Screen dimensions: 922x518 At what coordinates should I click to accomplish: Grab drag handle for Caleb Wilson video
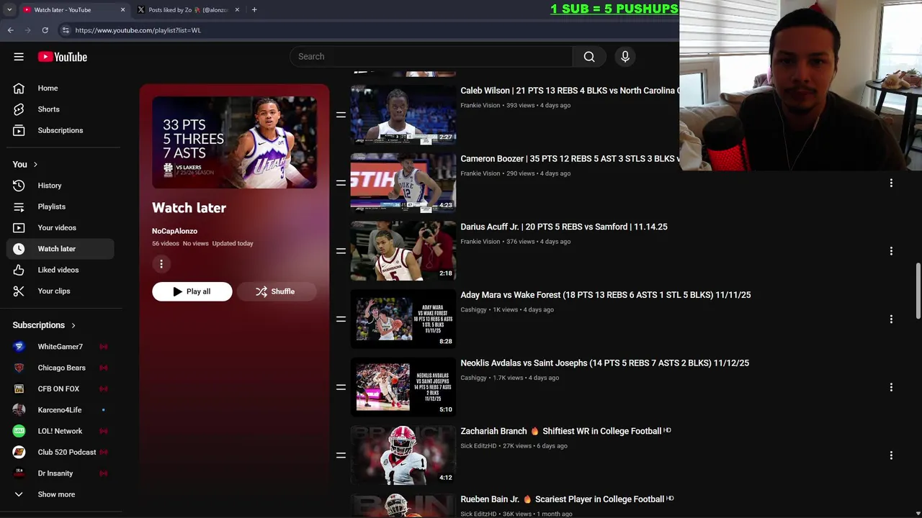[341, 115]
